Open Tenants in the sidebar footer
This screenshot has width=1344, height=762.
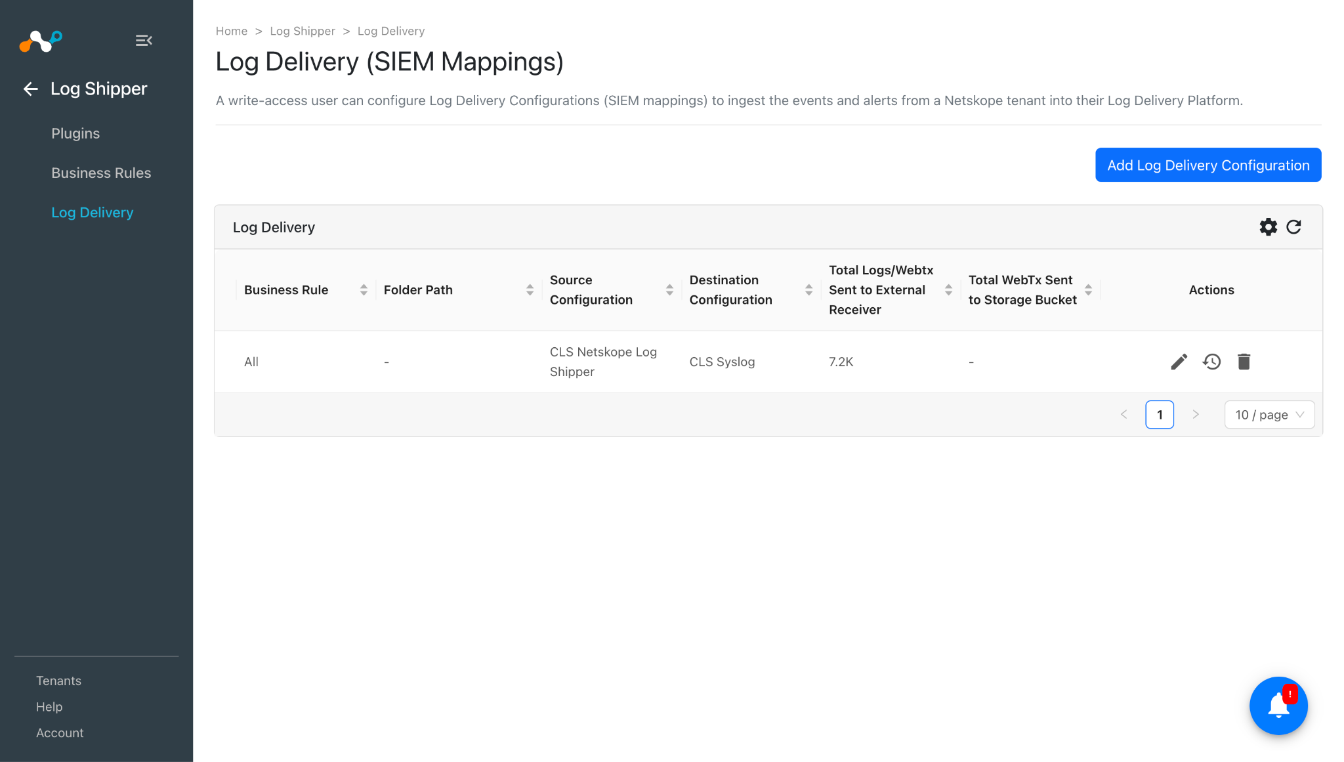click(x=58, y=681)
